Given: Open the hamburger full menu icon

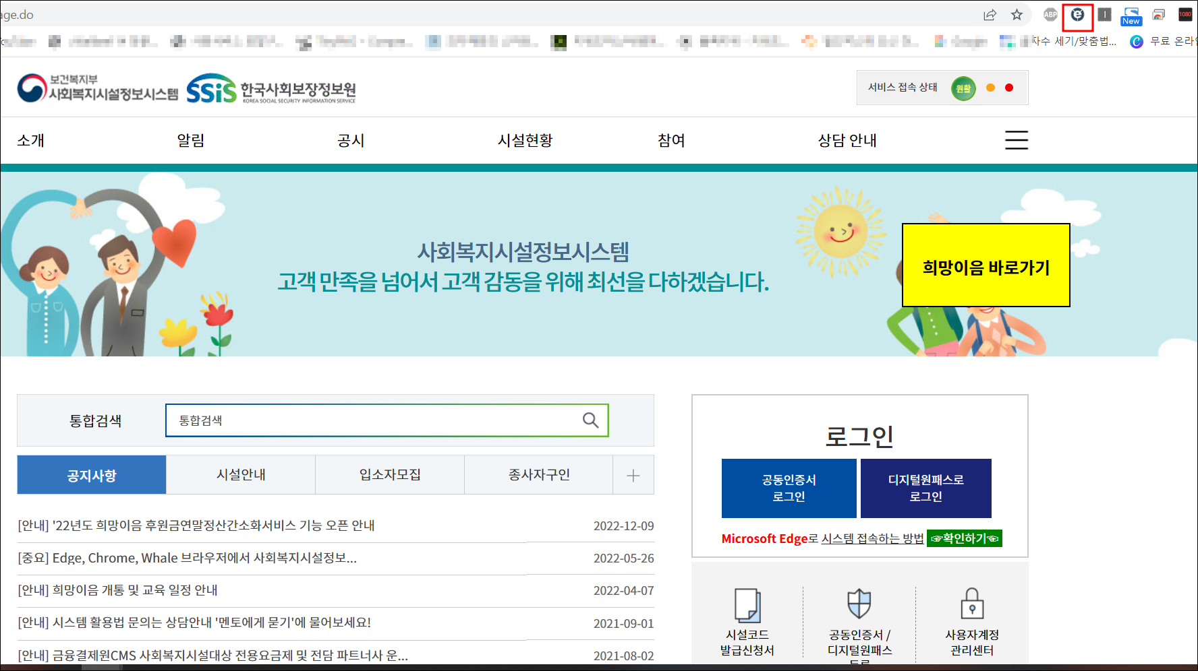Looking at the screenshot, I should tap(1017, 140).
